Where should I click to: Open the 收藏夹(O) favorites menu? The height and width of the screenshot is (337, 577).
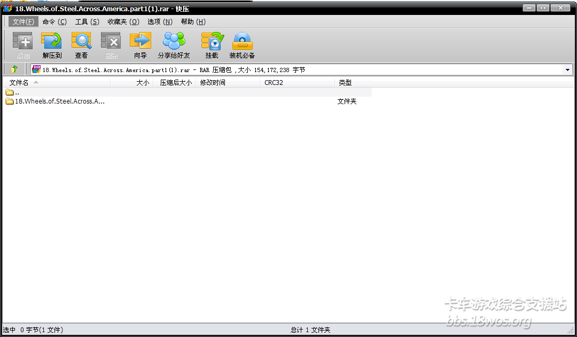tap(123, 22)
